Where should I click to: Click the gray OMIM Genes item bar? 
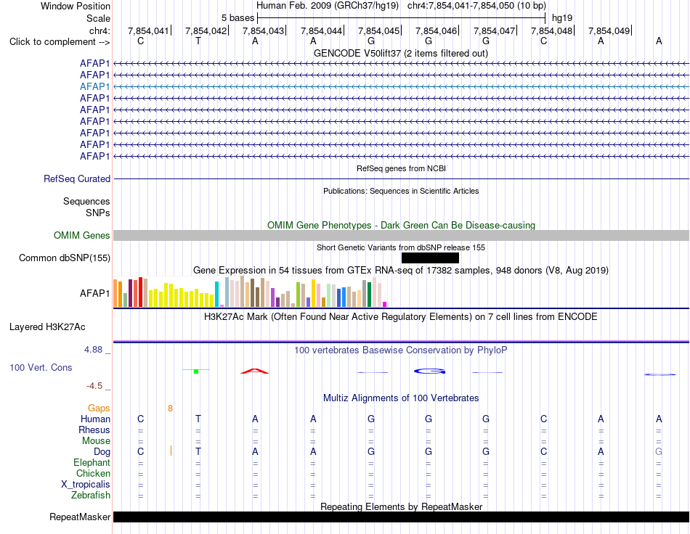(x=401, y=236)
